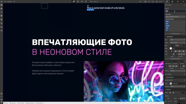Set capitalization to none (X)
186x104 pixels.
click(167, 66)
